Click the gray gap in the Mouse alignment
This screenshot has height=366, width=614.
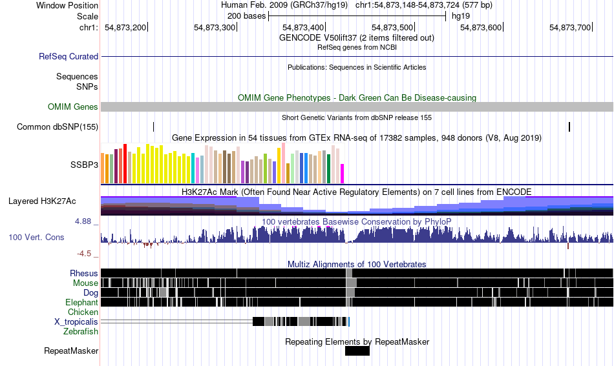click(x=351, y=283)
